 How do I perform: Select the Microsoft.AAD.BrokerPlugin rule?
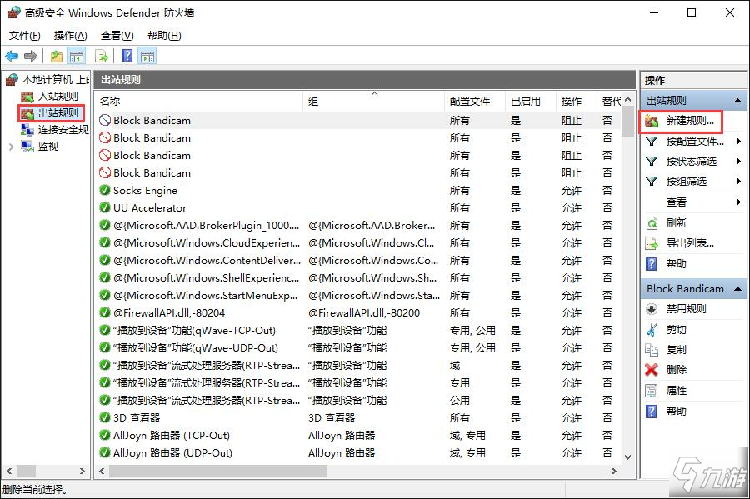pyautogui.click(x=357, y=225)
